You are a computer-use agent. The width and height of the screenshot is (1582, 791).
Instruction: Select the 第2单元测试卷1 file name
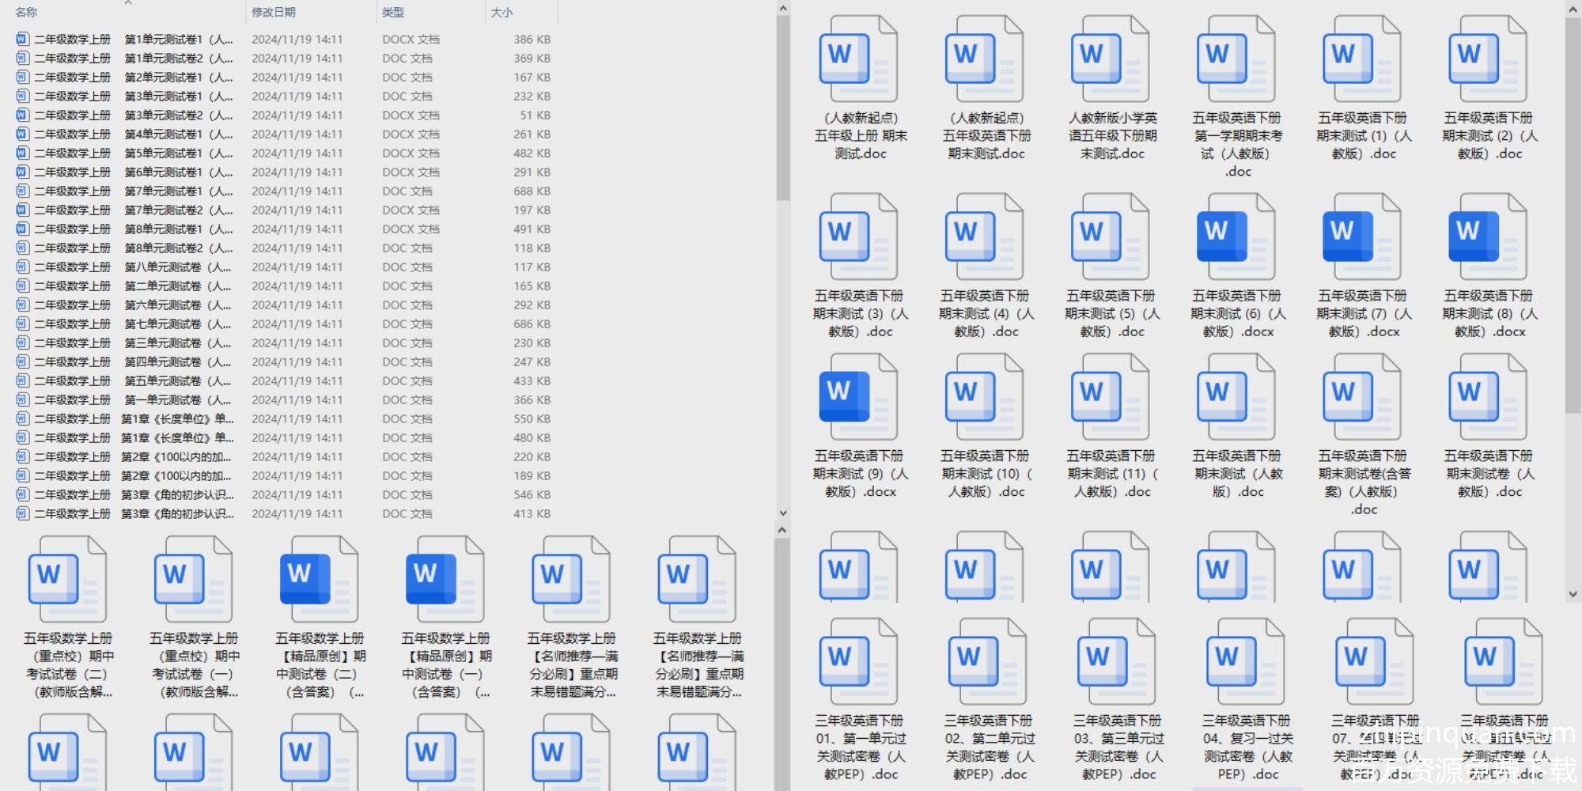pos(134,77)
